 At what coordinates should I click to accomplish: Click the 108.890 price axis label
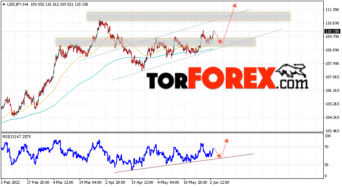[x=332, y=50]
